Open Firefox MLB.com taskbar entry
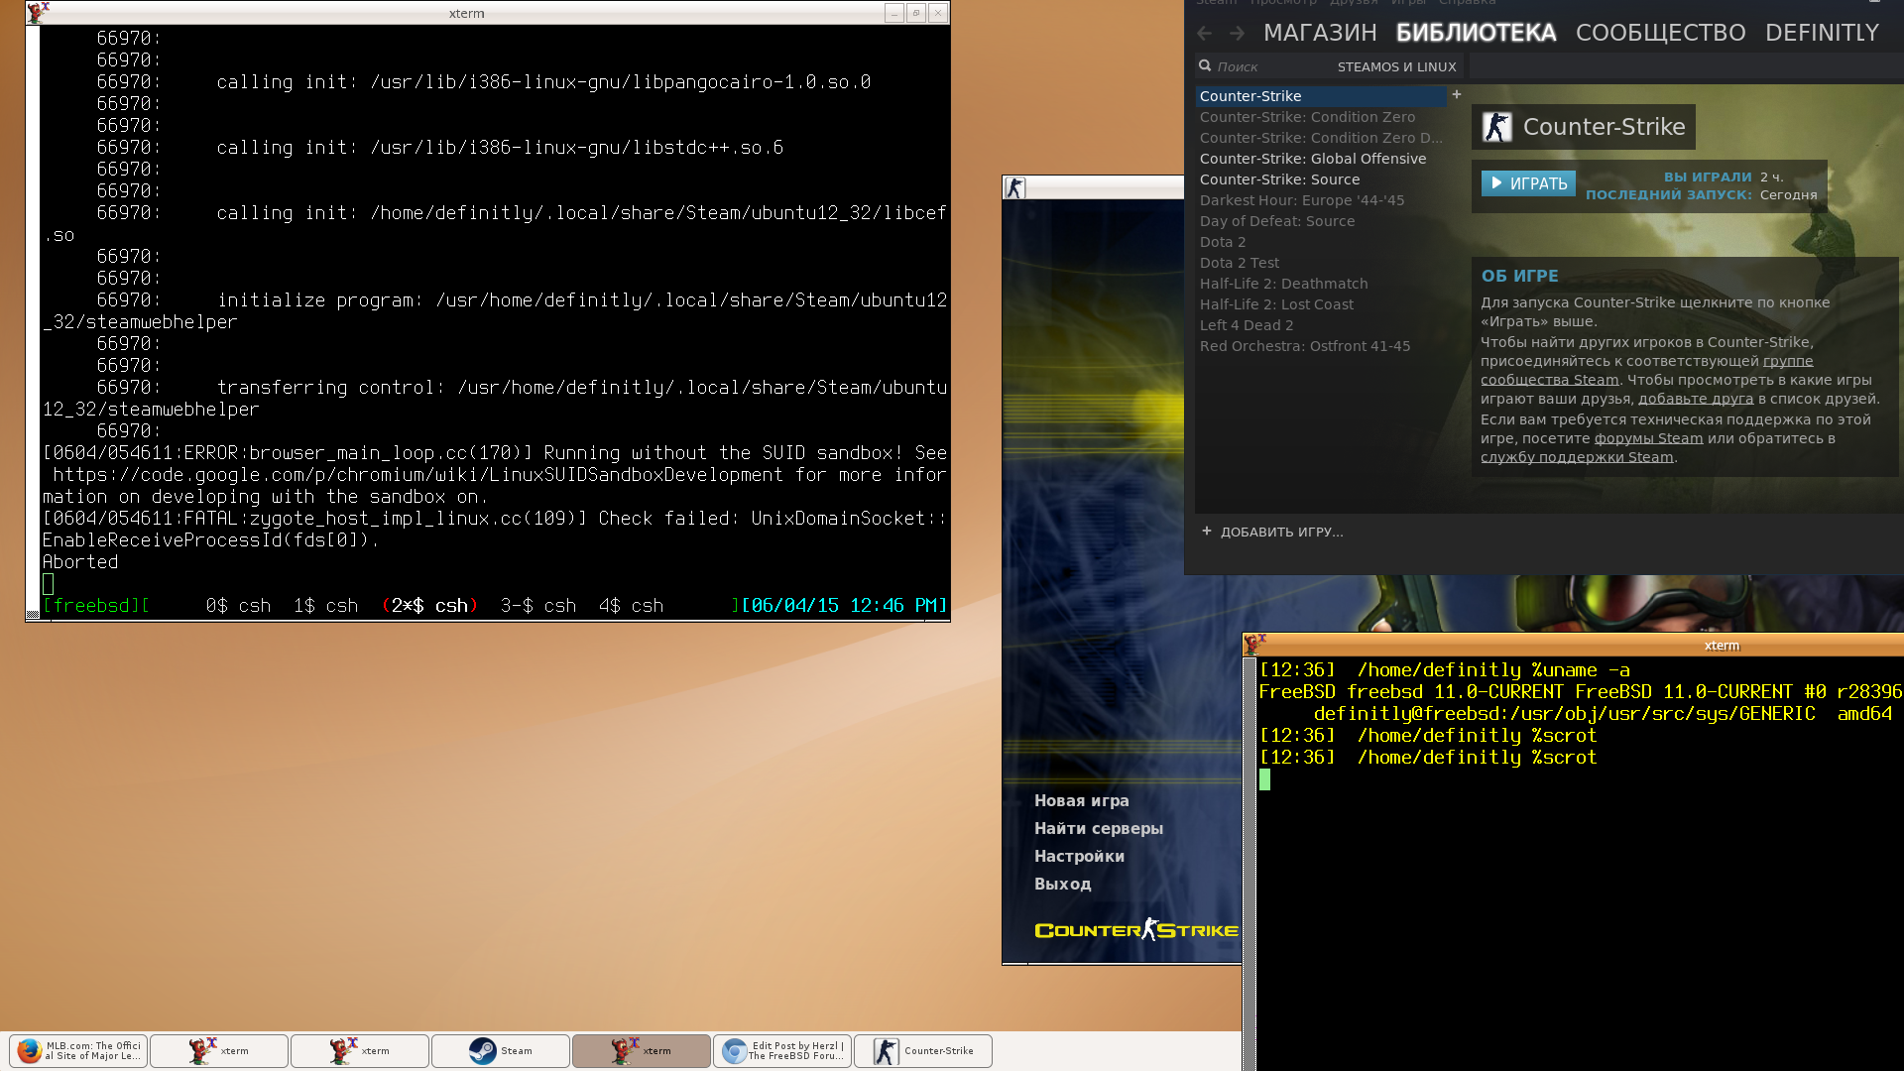Viewport: 1904px width, 1071px height. 78,1051
